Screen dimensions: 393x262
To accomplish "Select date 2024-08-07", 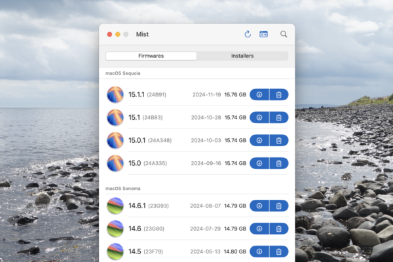I will tap(206, 206).
